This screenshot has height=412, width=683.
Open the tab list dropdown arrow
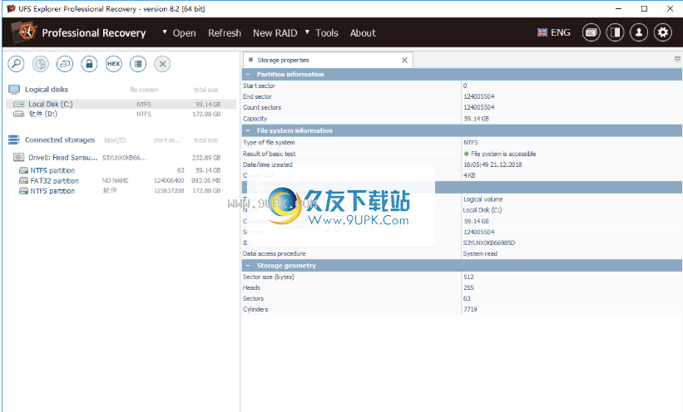[x=677, y=59]
